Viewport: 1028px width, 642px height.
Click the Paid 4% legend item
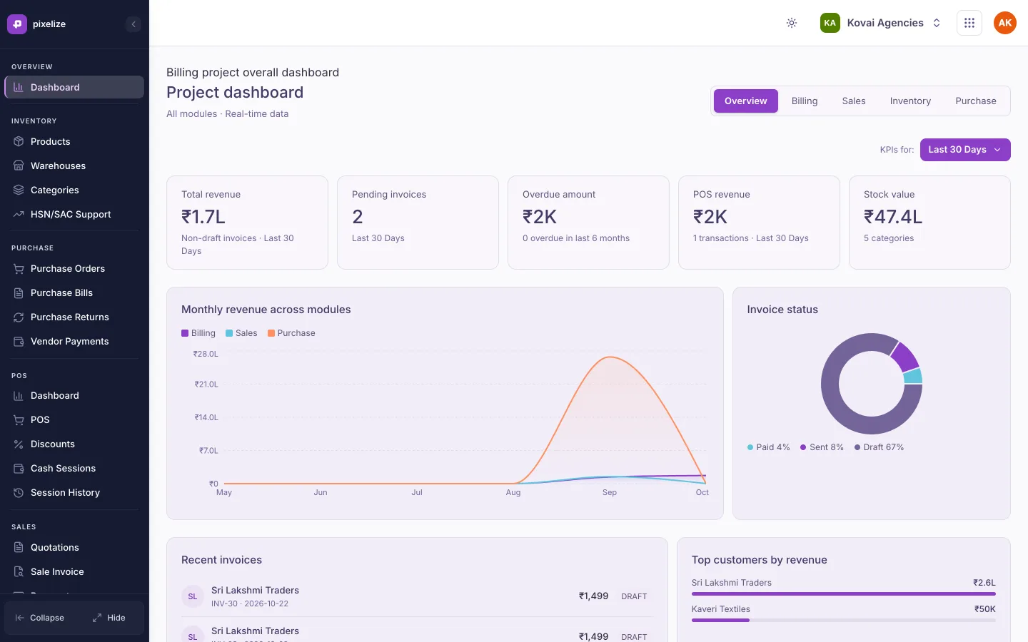[769, 447]
